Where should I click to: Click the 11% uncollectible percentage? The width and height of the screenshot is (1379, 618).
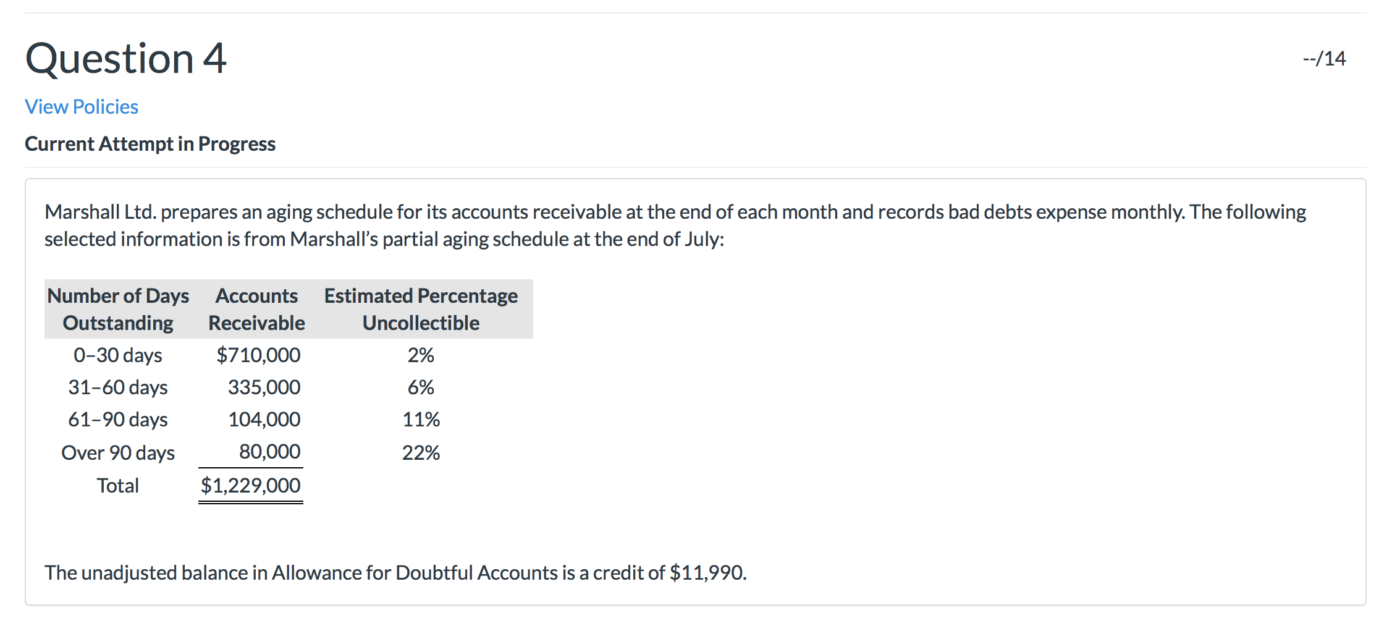pyautogui.click(x=421, y=420)
